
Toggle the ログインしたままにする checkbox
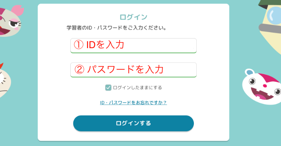pyautogui.click(x=108, y=87)
